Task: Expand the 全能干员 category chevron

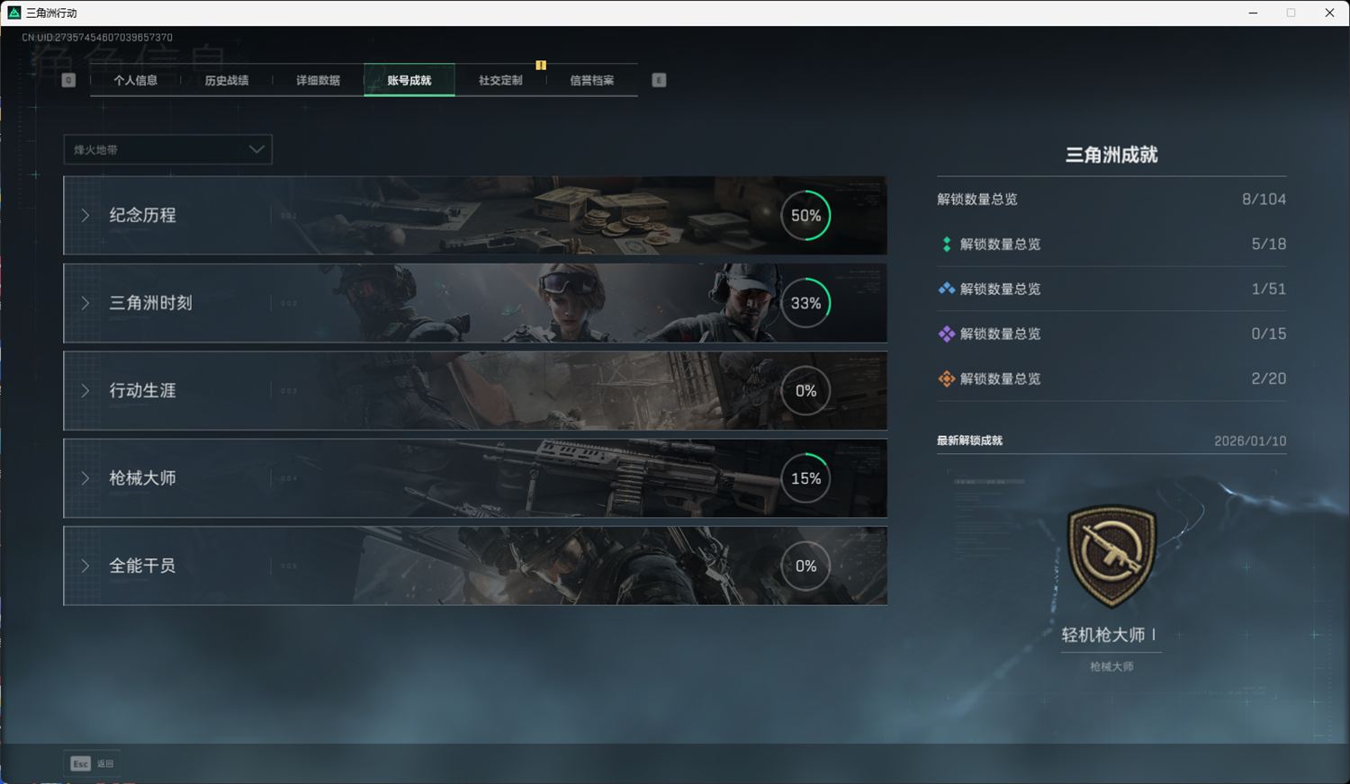Action: (85, 566)
